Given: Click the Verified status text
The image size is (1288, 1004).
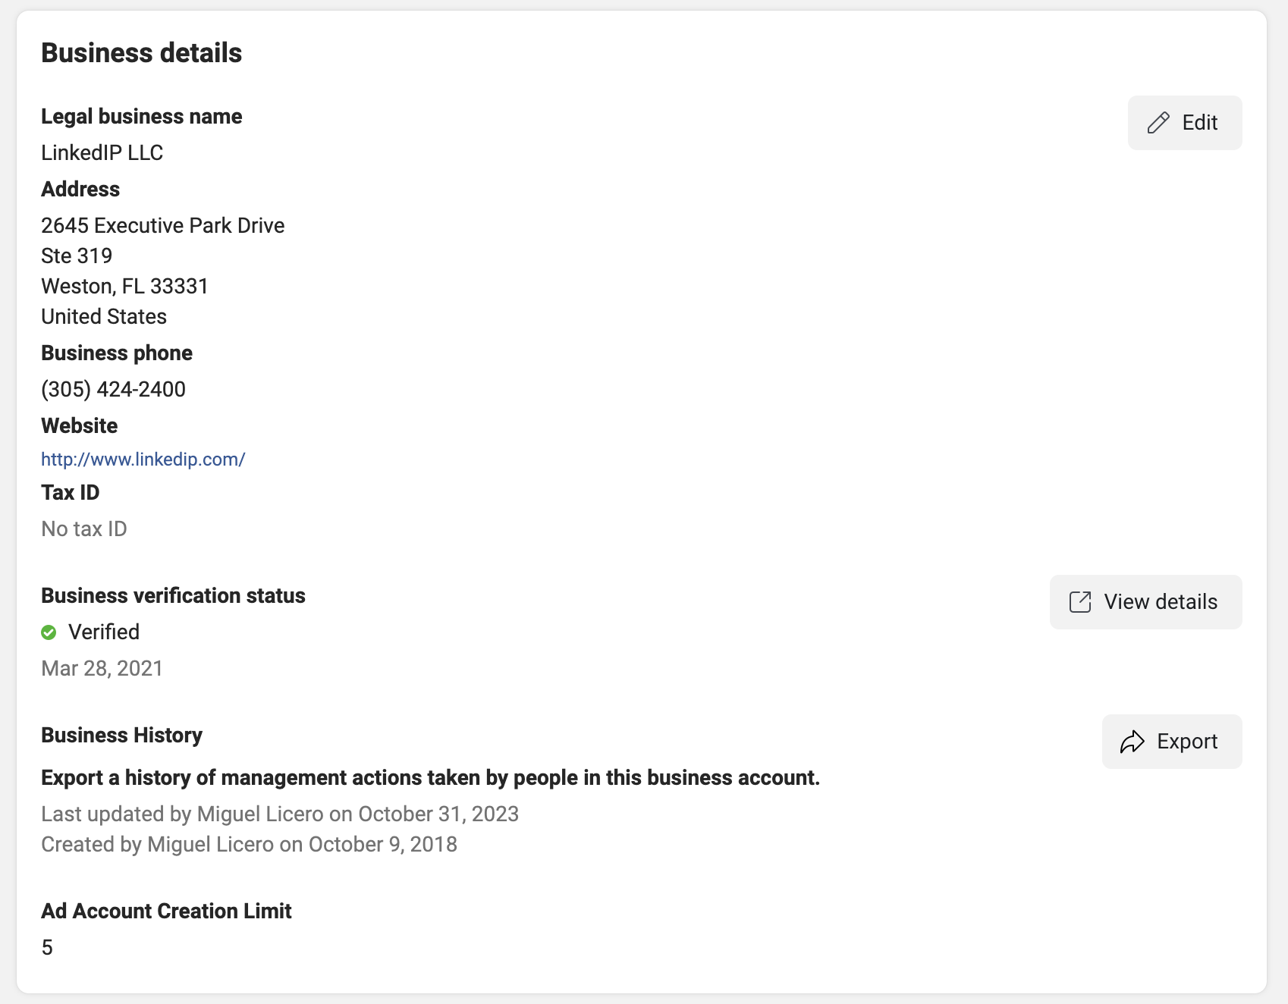Looking at the screenshot, I should pos(104,632).
